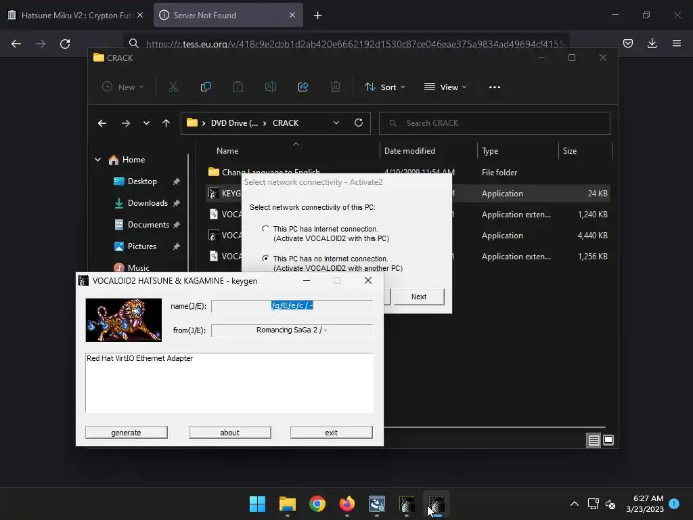Viewport: 693px width, 520px height.
Task: Open the See more ellipsis menu
Action: point(495,87)
